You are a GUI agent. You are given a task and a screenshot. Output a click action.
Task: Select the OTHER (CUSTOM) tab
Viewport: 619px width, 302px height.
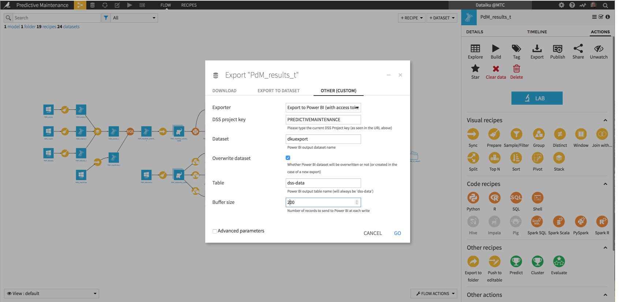338,91
